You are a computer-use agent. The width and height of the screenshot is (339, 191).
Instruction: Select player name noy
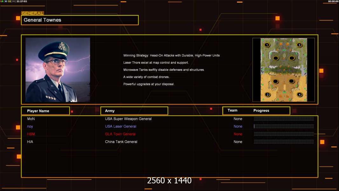(30, 126)
